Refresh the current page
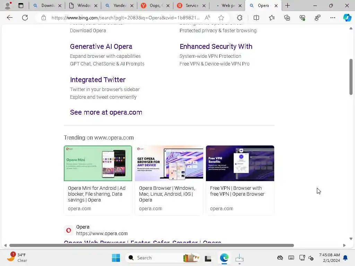 coord(25,18)
